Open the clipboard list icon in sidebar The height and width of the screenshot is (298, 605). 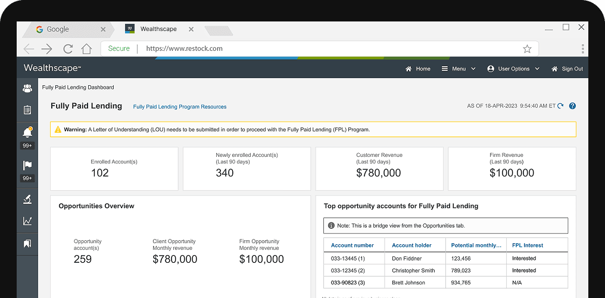[x=27, y=110]
